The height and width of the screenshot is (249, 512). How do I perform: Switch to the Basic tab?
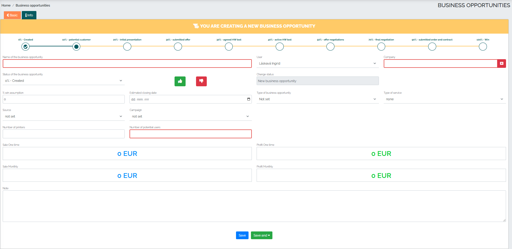tap(12, 15)
